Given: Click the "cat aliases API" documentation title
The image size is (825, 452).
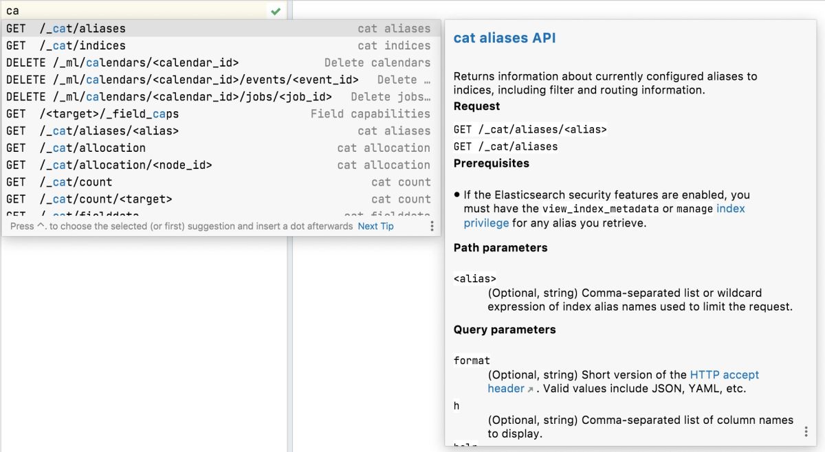Looking at the screenshot, I should [x=505, y=38].
